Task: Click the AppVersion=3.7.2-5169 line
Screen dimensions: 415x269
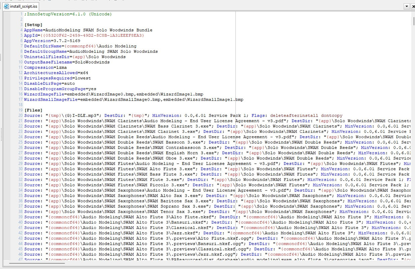Action: 52,41
